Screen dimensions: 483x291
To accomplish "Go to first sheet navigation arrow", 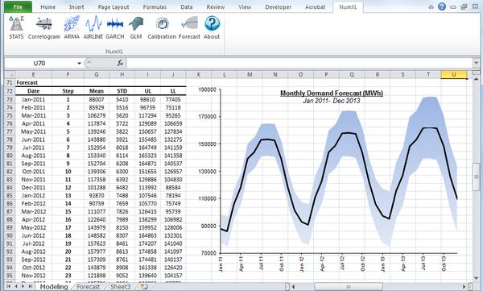I will click(9, 286).
